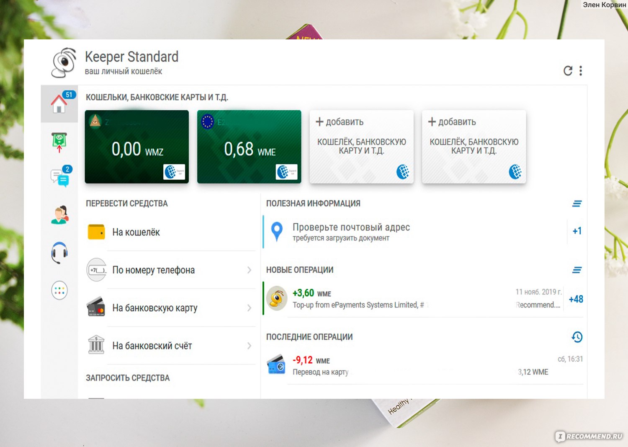Show the +1 more information items
Viewport: 628px width, 447px height.
click(x=577, y=231)
